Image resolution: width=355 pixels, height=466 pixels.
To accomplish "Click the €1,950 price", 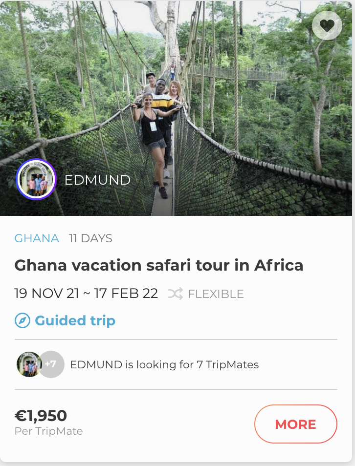I will [x=41, y=416].
